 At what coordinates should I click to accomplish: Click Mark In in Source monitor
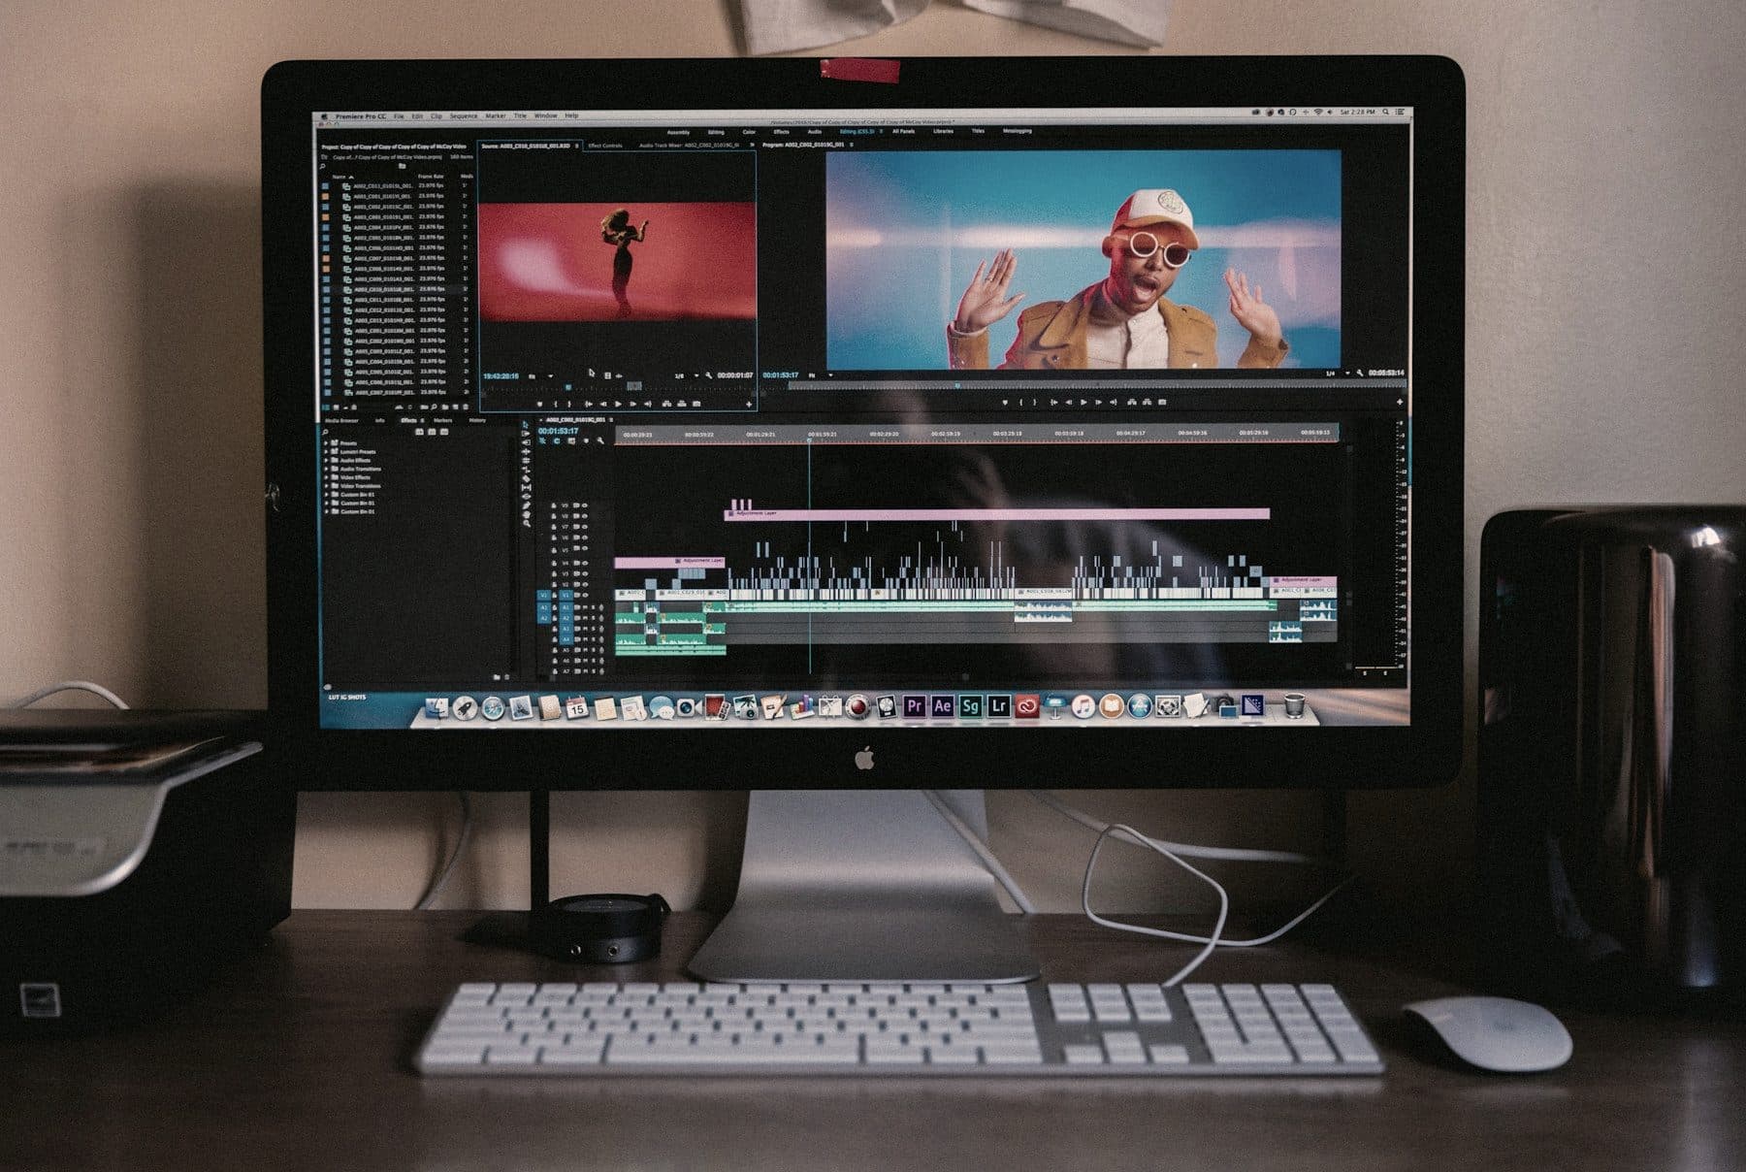pyautogui.click(x=556, y=404)
